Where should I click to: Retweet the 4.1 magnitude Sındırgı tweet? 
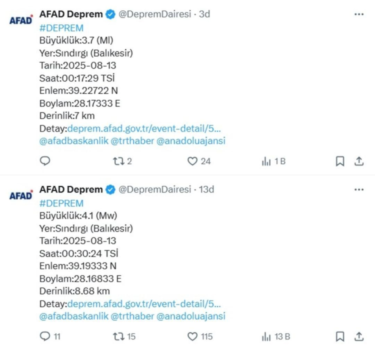[118, 336]
